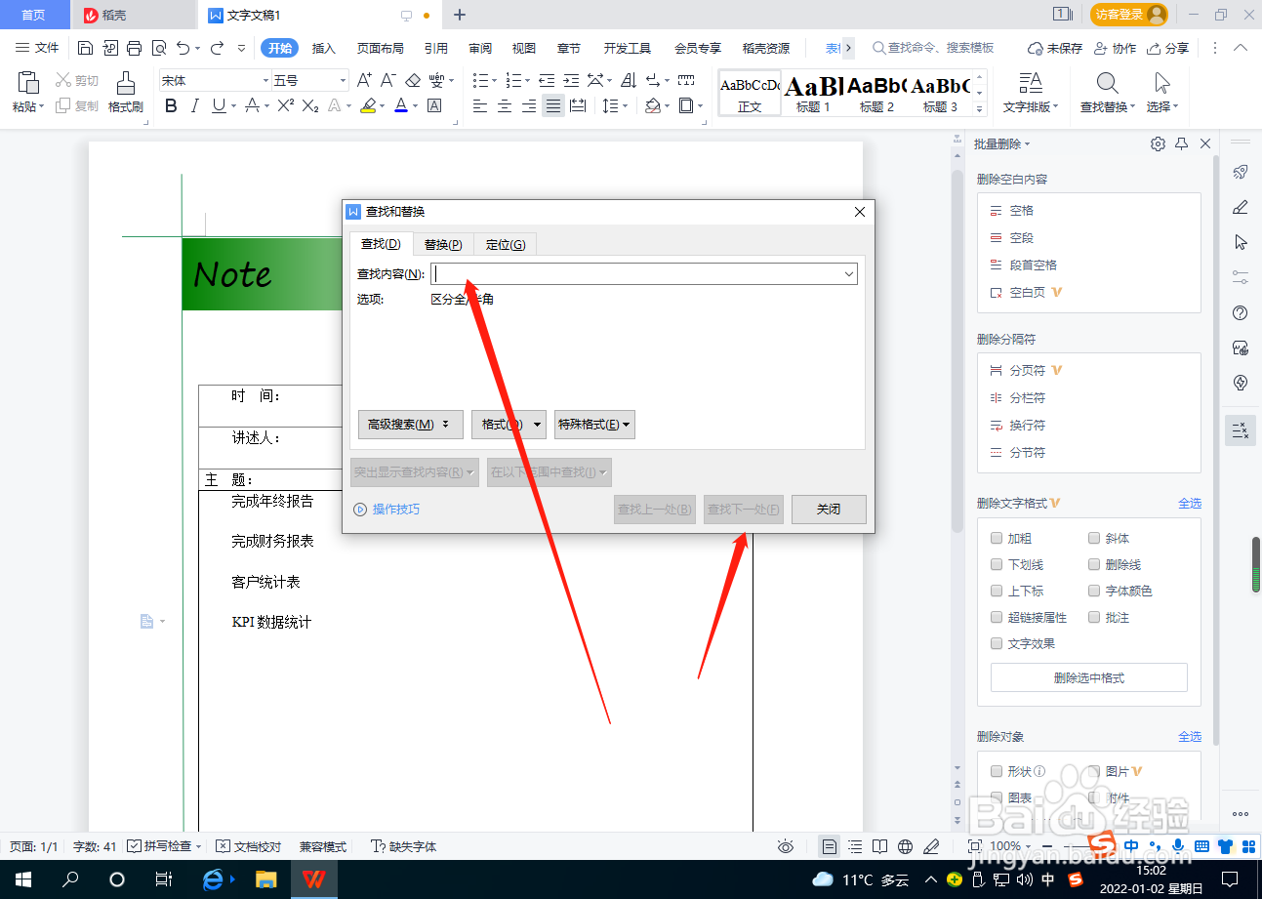The width and height of the screenshot is (1262, 899).
Task: Click the superscript X² icon
Action: (x=286, y=105)
